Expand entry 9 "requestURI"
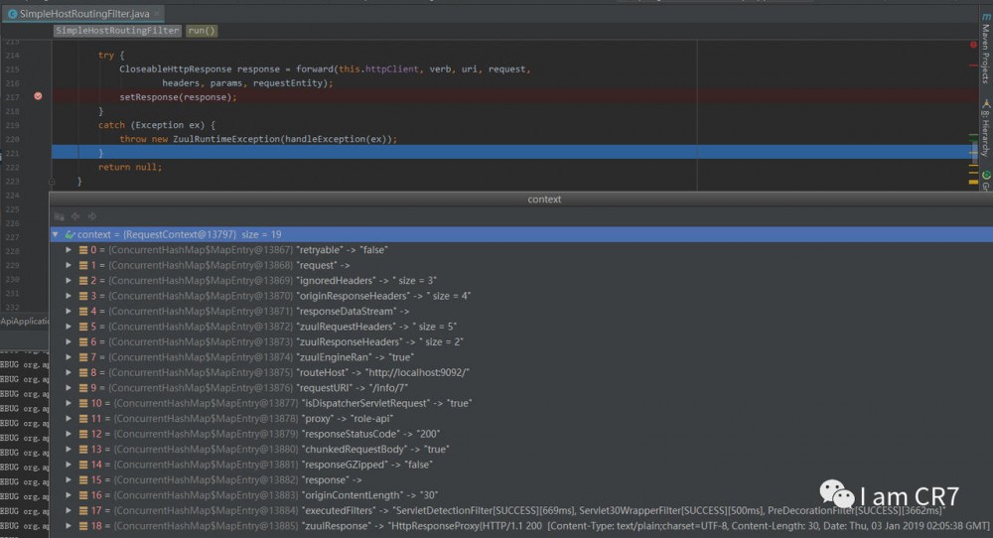 click(x=69, y=388)
